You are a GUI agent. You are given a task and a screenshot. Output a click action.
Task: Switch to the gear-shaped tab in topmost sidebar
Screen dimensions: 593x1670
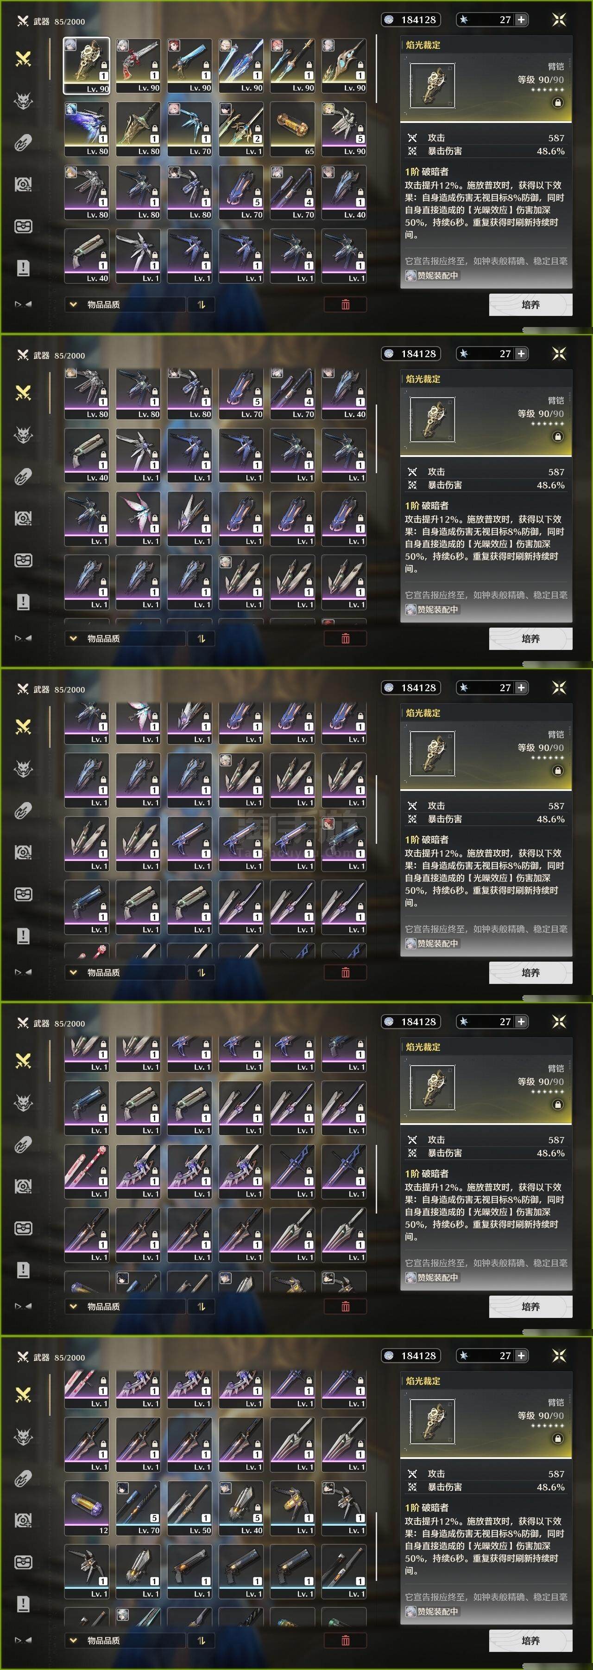tap(23, 185)
